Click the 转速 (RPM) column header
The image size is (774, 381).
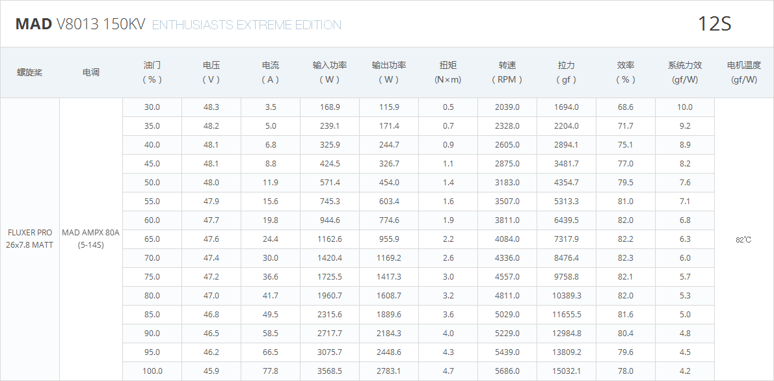pos(507,73)
